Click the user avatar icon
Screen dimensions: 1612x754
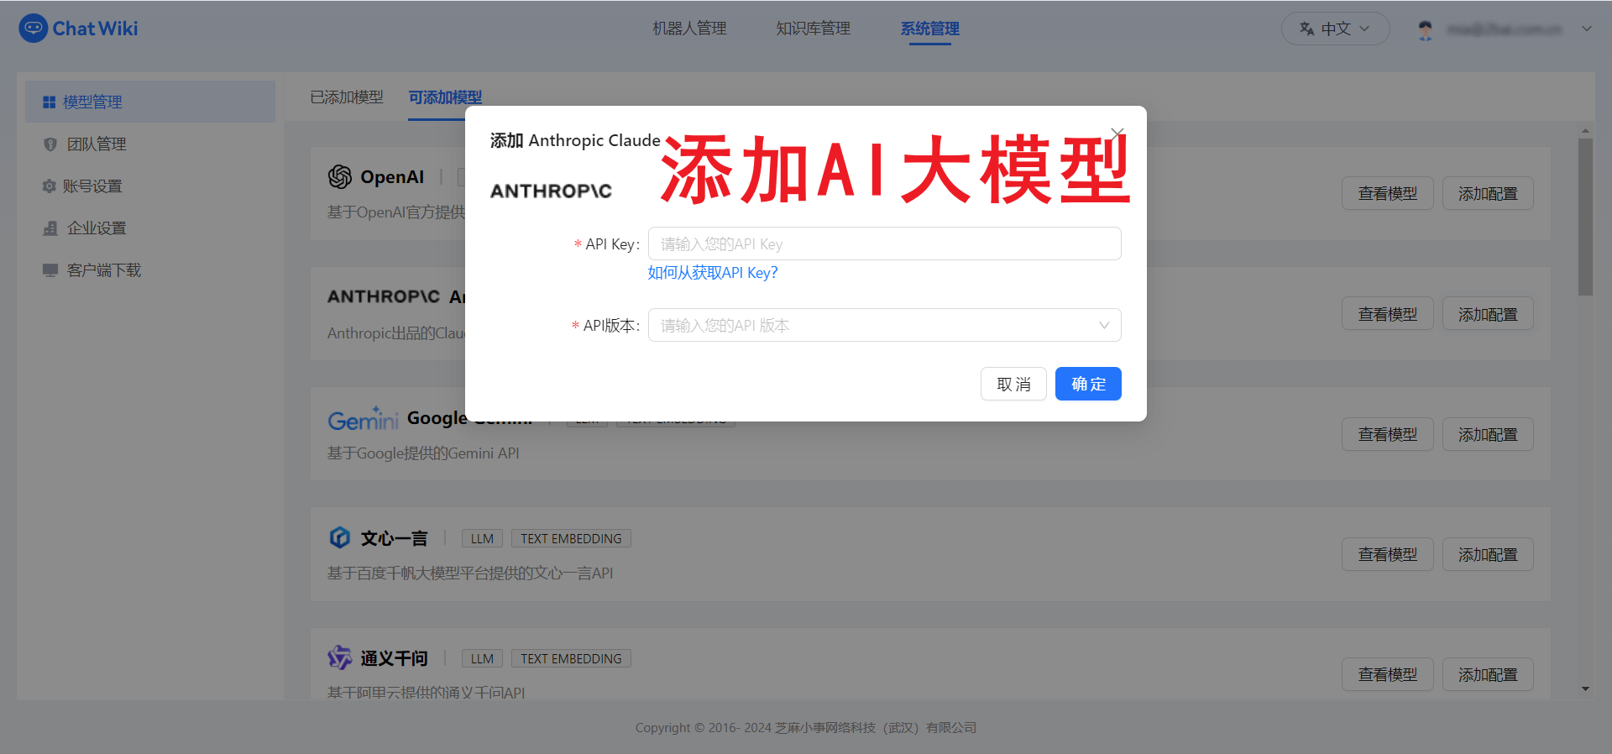(1426, 29)
